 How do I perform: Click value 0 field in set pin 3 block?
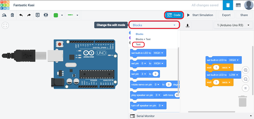click(x=156, y=74)
